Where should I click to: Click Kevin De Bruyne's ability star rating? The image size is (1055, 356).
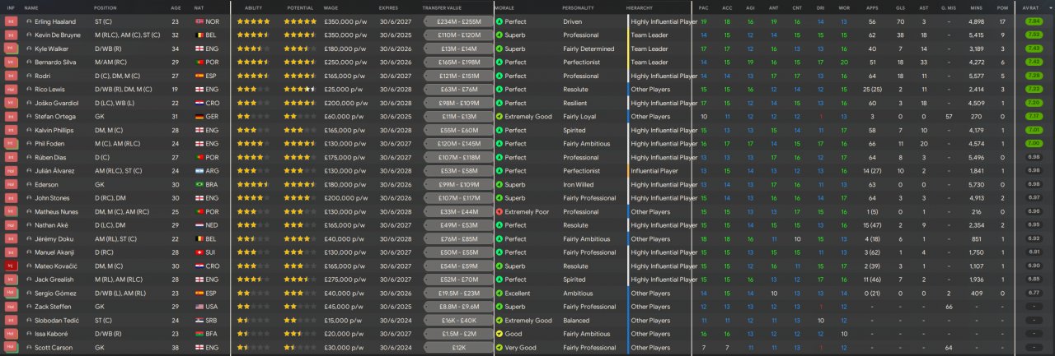[253, 35]
